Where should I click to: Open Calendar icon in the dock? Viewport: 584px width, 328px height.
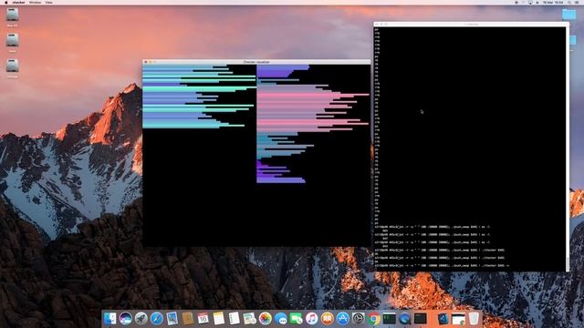tap(203, 319)
